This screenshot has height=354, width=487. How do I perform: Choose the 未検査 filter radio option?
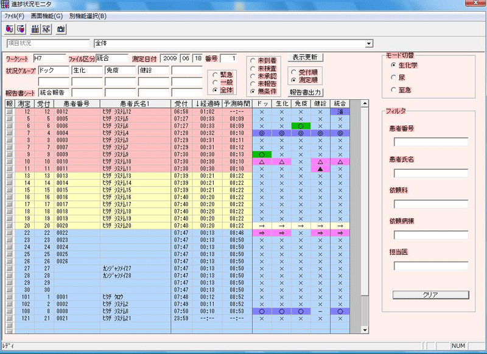[253, 69]
